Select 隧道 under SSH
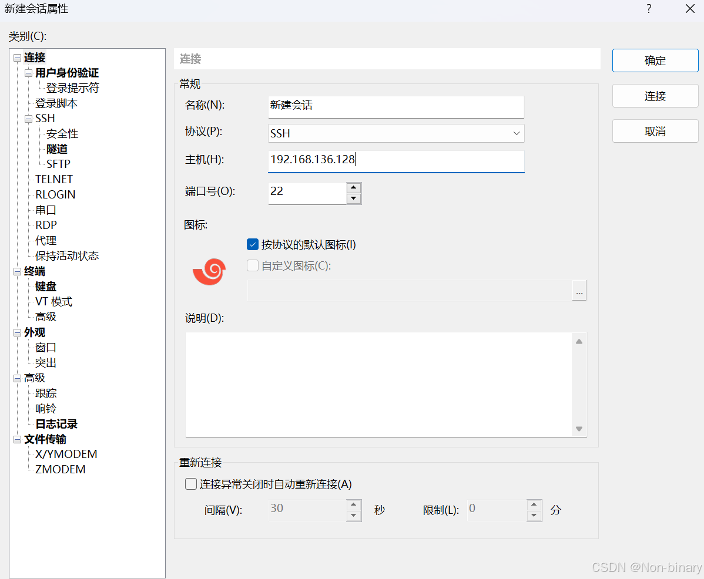Screen dimensions: 704x579 tap(57, 149)
